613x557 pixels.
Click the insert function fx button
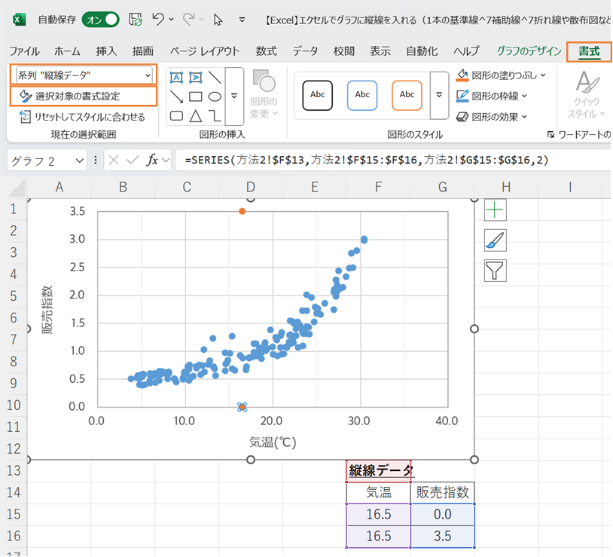(x=152, y=160)
